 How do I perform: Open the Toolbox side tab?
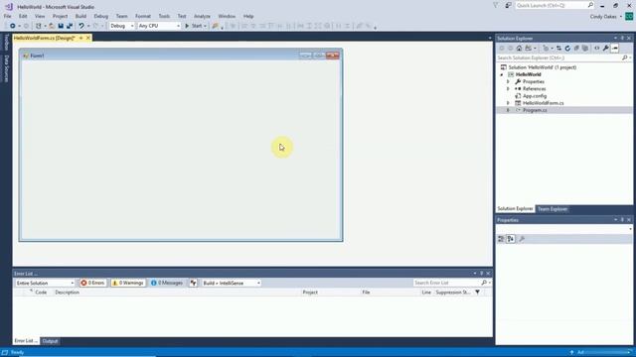(x=6, y=43)
